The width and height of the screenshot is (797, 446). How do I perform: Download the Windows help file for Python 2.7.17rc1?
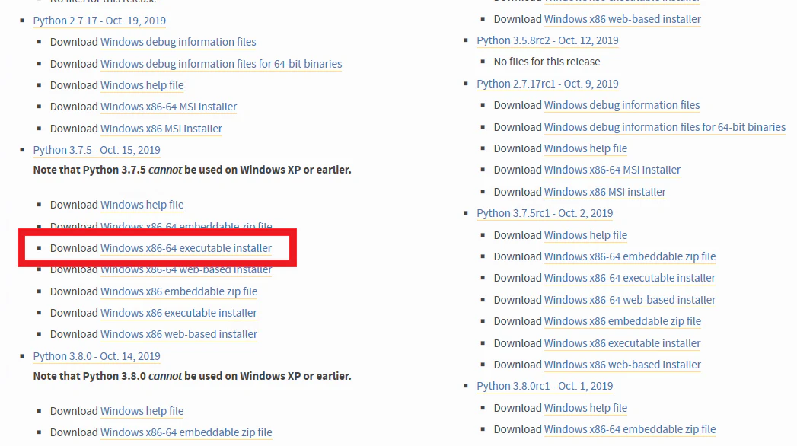[x=585, y=148]
